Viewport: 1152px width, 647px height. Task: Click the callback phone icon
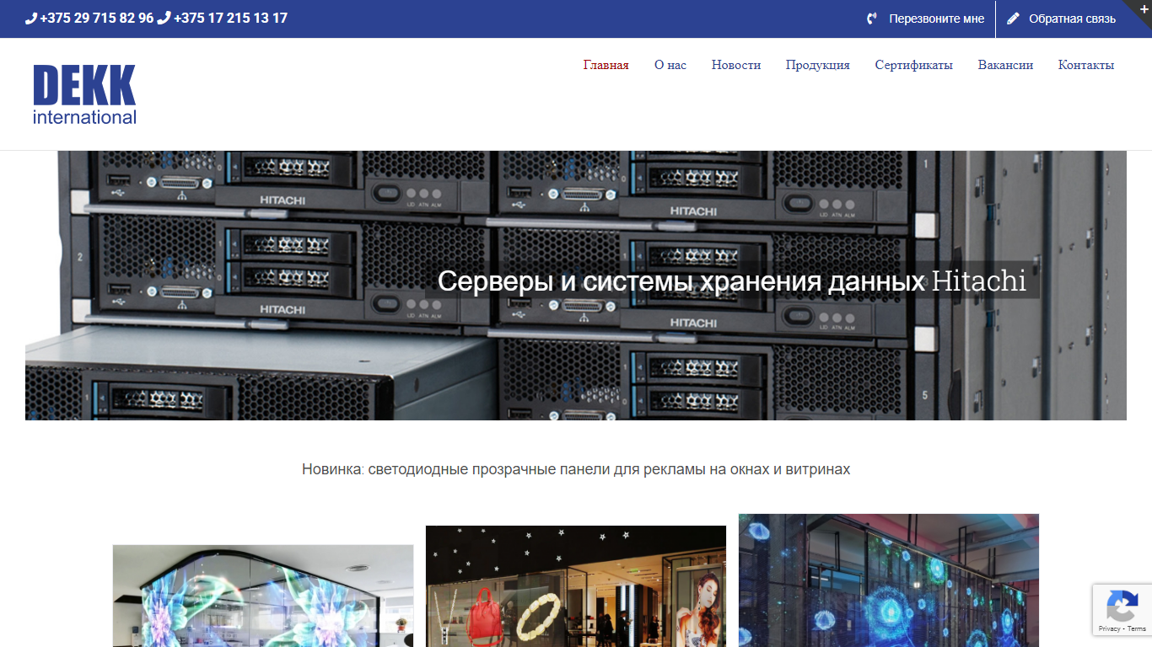coord(872,19)
